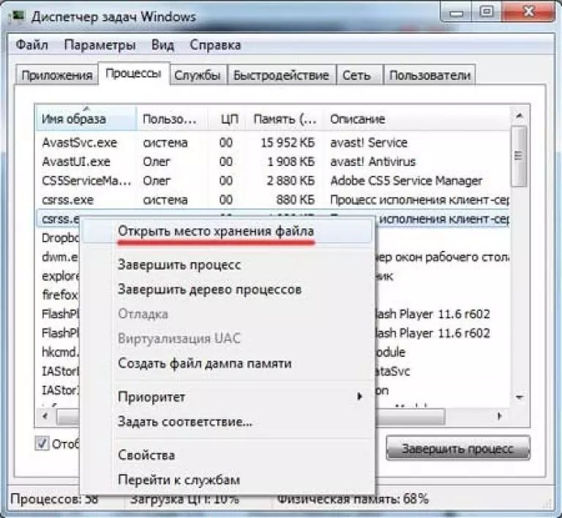Open Свойства from context menu
Screen dimensions: 562x518
coord(227,455)
